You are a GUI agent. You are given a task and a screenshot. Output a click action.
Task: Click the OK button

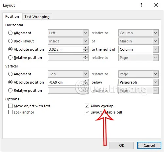[122, 145]
